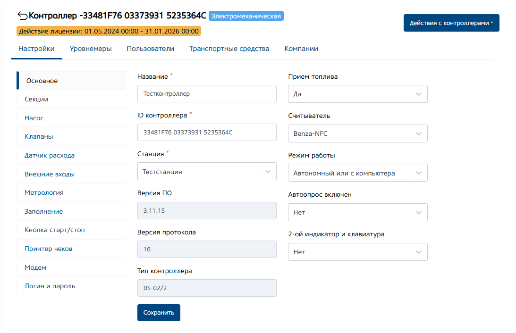
Task: Expand the Станция dropdown chevron
Action: pyautogui.click(x=268, y=172)
